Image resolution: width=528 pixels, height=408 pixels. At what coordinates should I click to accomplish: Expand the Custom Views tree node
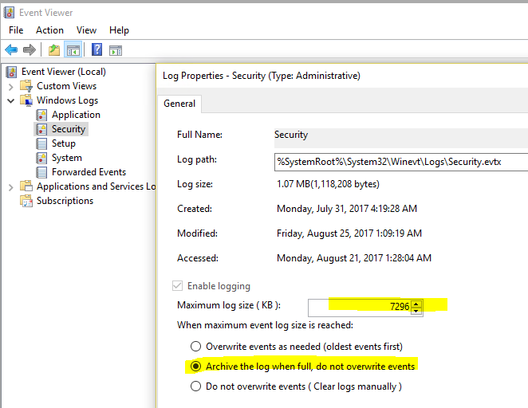coord(11,87)
